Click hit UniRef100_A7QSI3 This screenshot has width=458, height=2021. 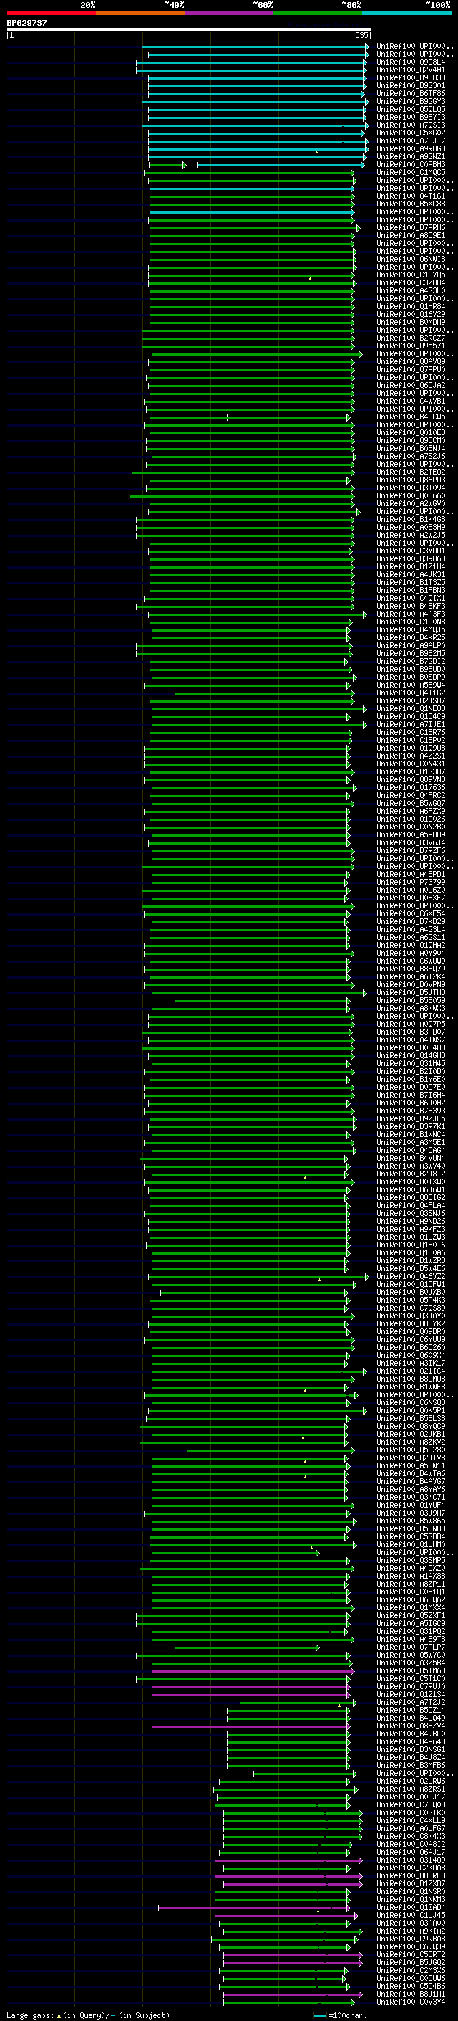point(410,125)
